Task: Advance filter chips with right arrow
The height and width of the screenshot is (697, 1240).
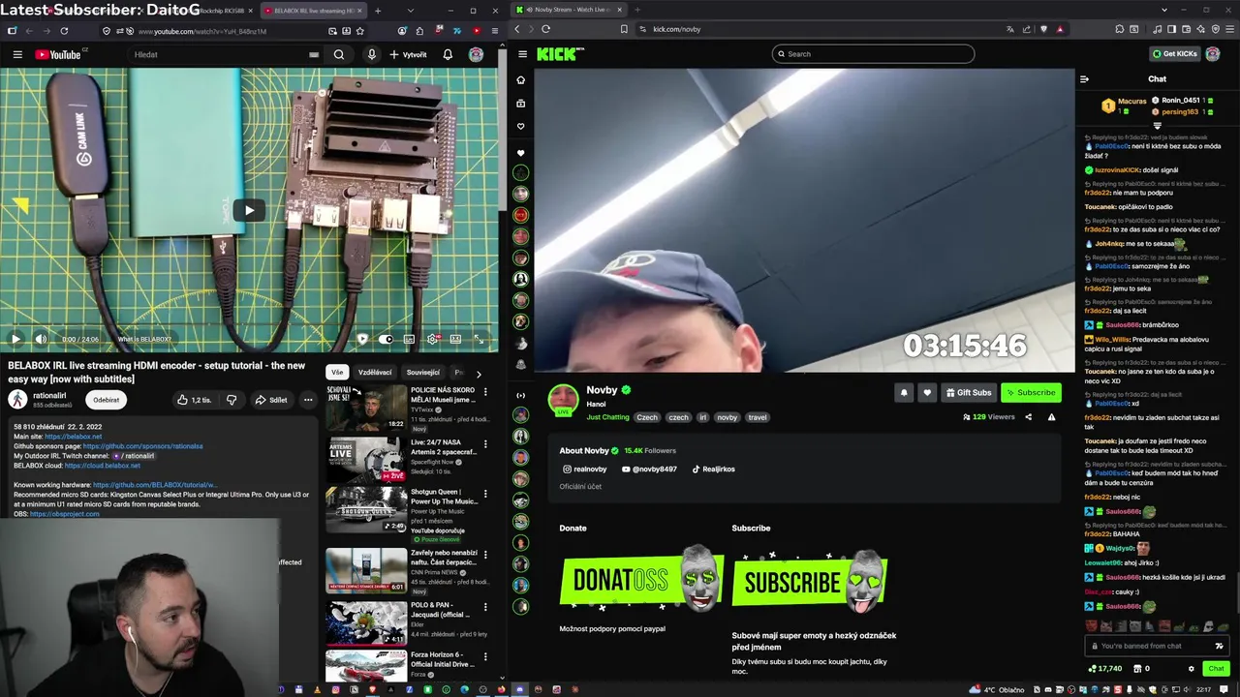Action: [x=479, y=374]
